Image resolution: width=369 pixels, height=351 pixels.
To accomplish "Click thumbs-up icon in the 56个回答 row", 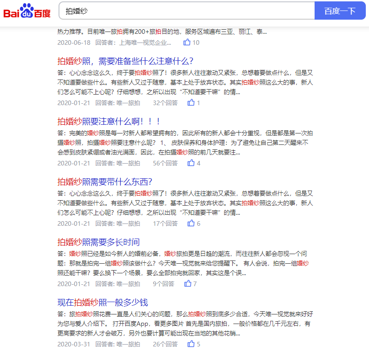I will tap(191, 163).
